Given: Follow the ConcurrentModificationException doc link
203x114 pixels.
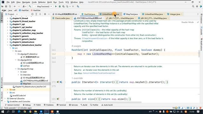Looking at the screenshot, I should (99, 73).
